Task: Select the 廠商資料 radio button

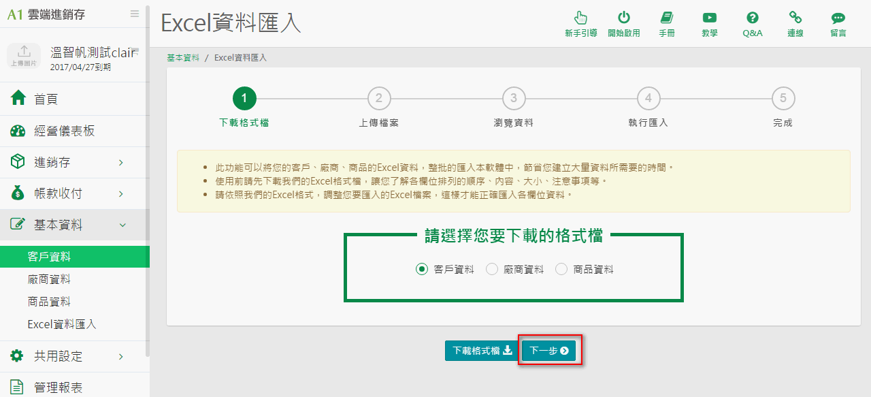Action: tap(492, 269)
